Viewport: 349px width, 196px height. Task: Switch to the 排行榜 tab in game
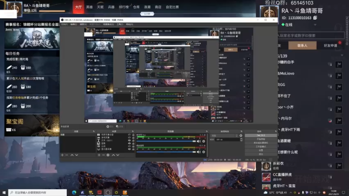124,7
